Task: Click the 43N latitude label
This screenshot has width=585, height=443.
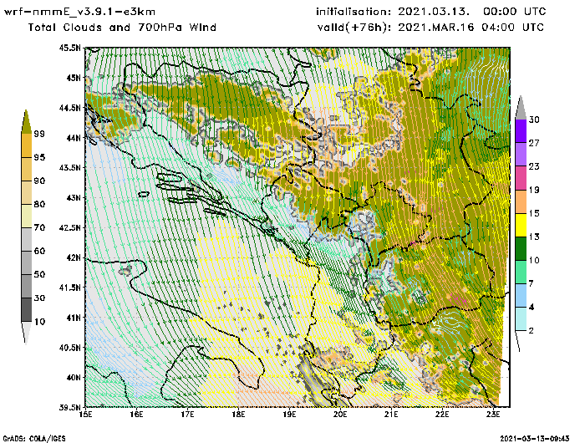Action: pos(74,197)
